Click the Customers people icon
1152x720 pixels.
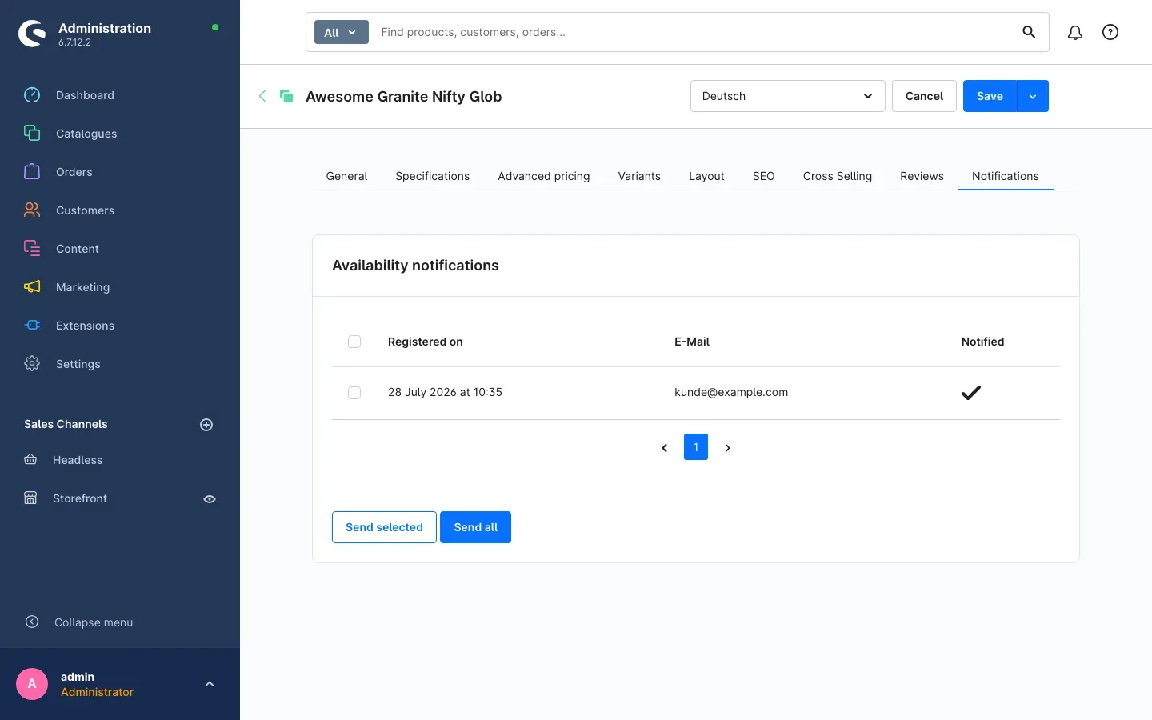[32, 210]
